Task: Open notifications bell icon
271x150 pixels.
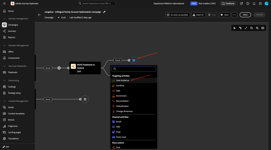Action: pos(254,4)
